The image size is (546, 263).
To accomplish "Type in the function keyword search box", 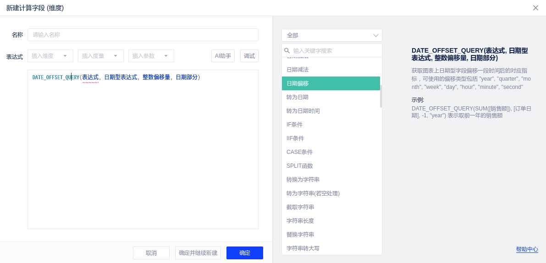I will click(x=335, y=51).
